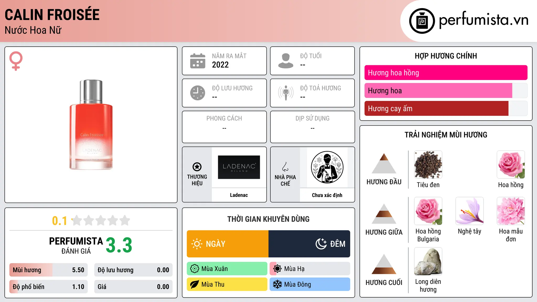Image resolution: width=537 pixels, height=302 pixels.
Task: Open the Long diên hương ambergris image
Action: (x=428, y=261)
